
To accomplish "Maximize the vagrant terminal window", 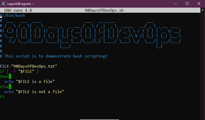I will point(187,4).
